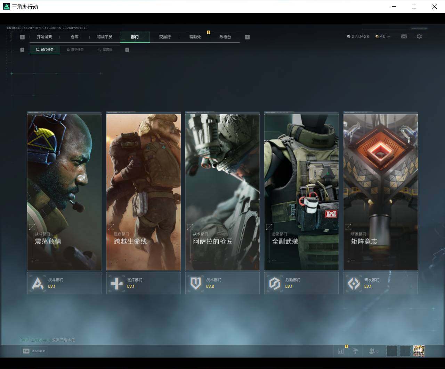The height and width of the screenshot is (369, 445).
Task: Open the 特战干员 tab
Action: coord(105,37)
